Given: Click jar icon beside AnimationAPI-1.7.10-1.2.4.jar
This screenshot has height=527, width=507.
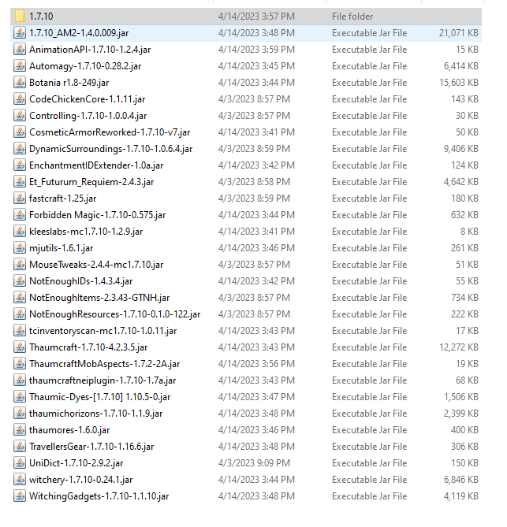Looking at the screenshot, I should click(x=20, y=50).
